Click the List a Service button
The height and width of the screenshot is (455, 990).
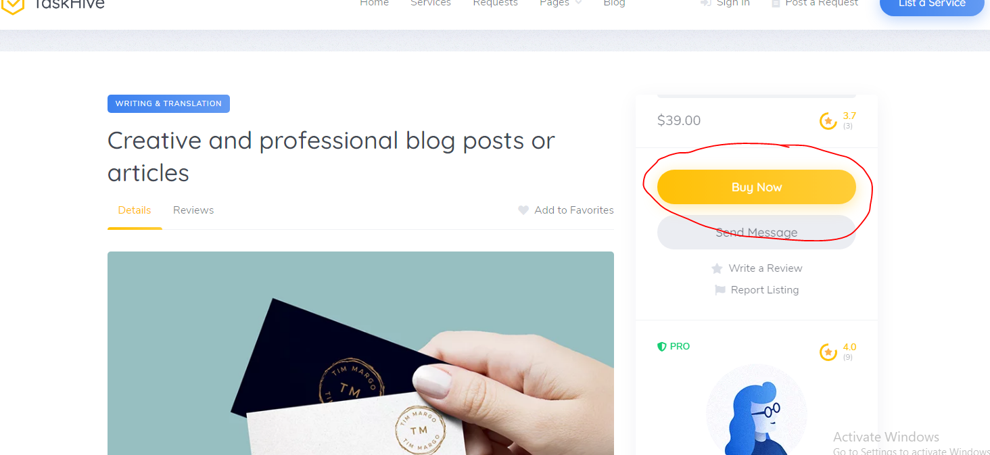coord(932,5)
